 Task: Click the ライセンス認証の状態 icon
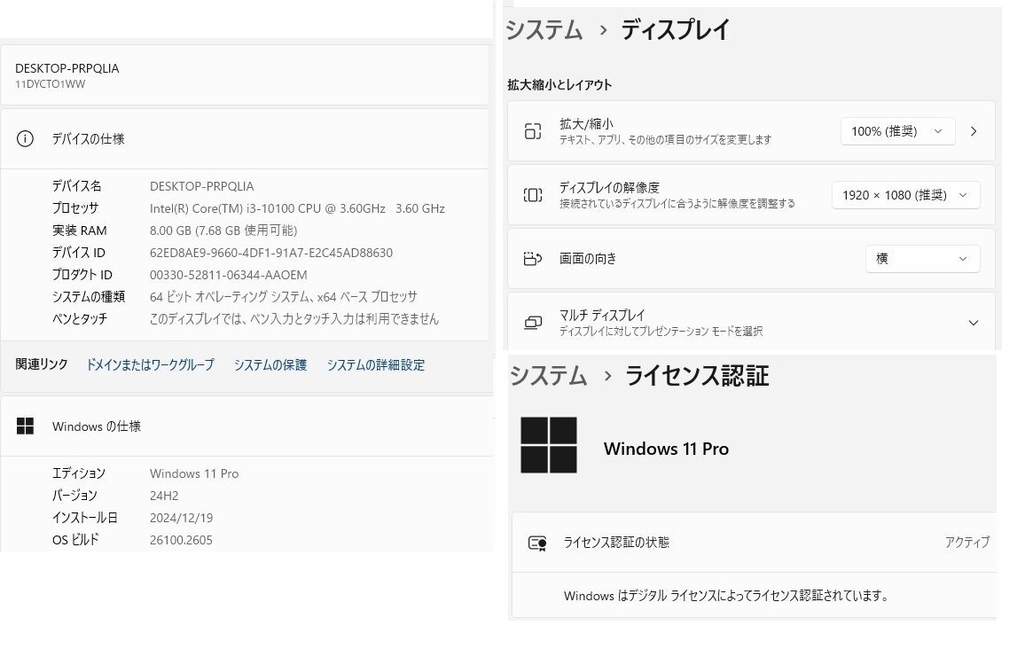pyautogui.click(x=536, y=543)
